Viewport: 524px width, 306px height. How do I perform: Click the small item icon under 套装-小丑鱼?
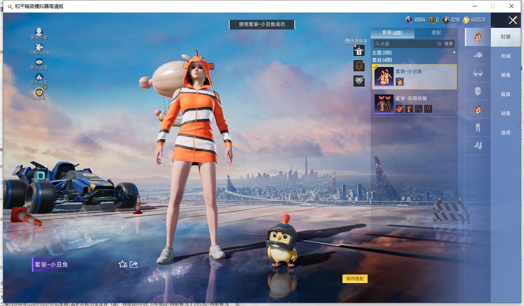click(399, 81)
